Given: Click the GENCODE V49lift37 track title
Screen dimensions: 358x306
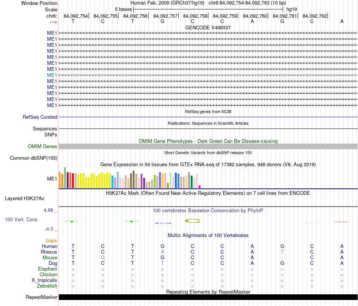Looking at the screenshot, I should click(208, 28).
